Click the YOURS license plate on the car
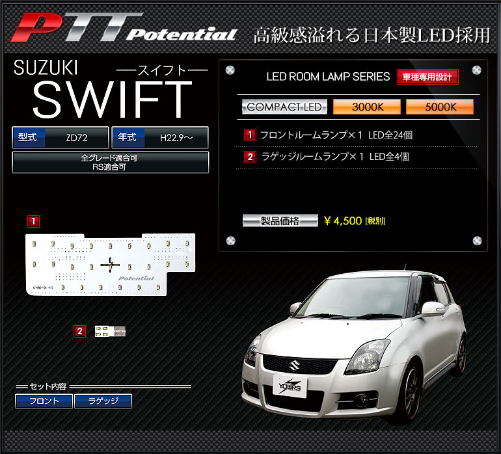Screen dimensions: 501x454 pos(290,386)
